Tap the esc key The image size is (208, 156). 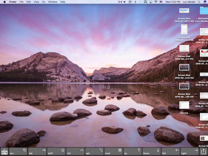pos(18,152)
